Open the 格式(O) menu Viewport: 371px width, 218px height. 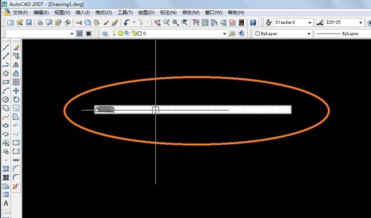click(103, 12)
